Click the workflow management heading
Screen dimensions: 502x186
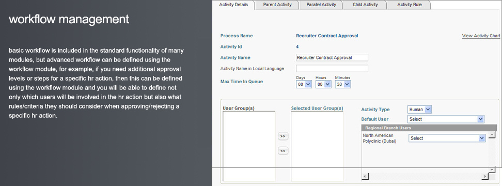[69, 19]
